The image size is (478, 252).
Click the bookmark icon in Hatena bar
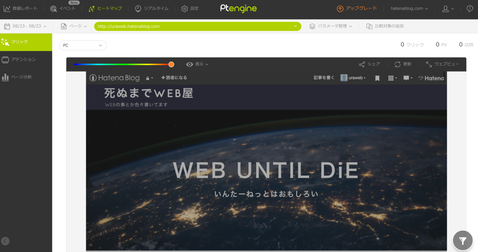(x=377, y=78)
